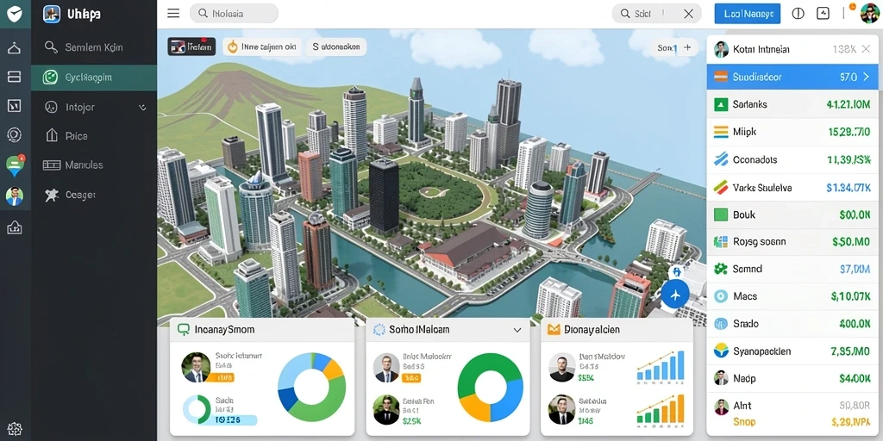
Task: Click the blue Lcol Neaage button
Action: tap(748, 14)
